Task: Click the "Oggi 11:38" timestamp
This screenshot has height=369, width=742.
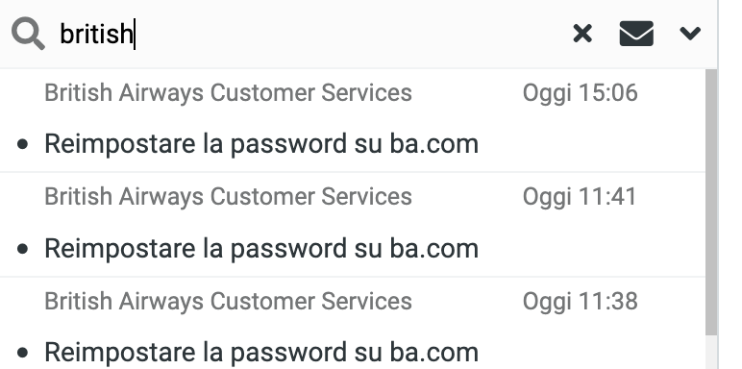Action: click(x=581, y=302)
